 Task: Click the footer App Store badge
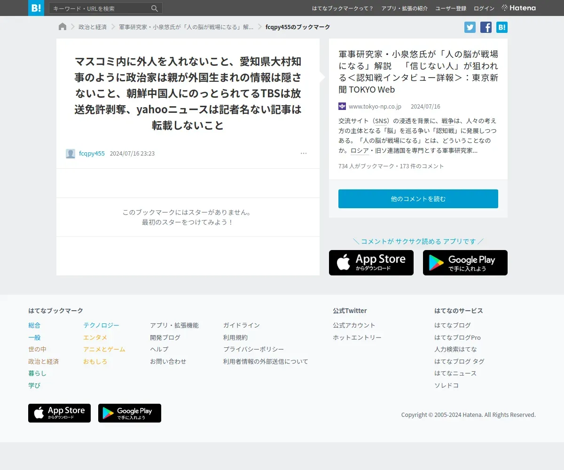(59, 413)
